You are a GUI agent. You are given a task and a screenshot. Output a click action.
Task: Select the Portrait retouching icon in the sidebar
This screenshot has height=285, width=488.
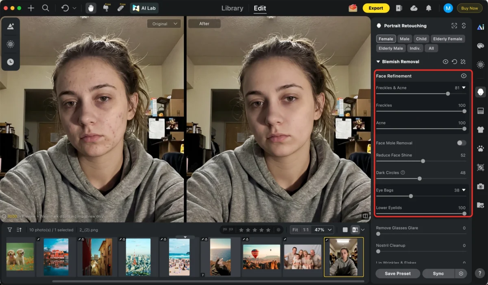(480, 92)
